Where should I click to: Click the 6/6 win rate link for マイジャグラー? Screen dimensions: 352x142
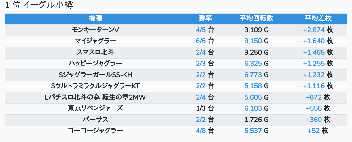coord(201,41)
